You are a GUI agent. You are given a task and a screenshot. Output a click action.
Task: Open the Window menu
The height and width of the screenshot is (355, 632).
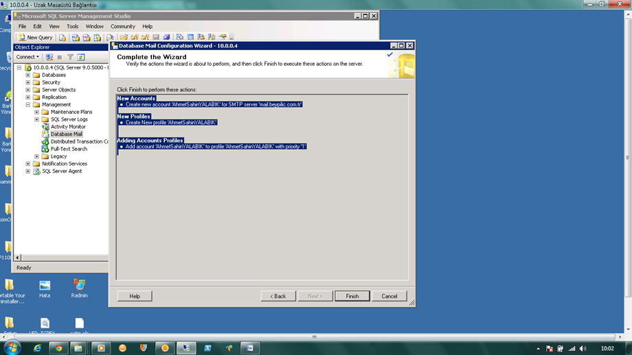pyautogui.click(x=94, y=26)
